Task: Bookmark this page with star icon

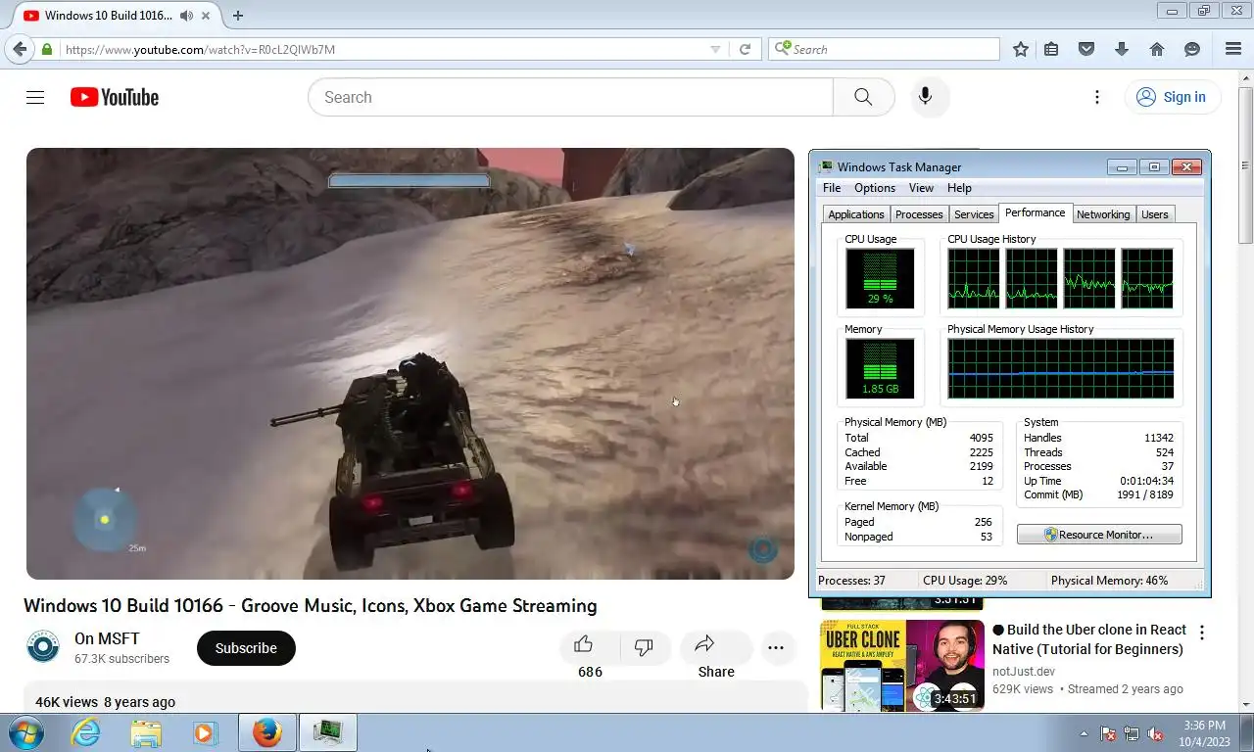Action: 1021,49
